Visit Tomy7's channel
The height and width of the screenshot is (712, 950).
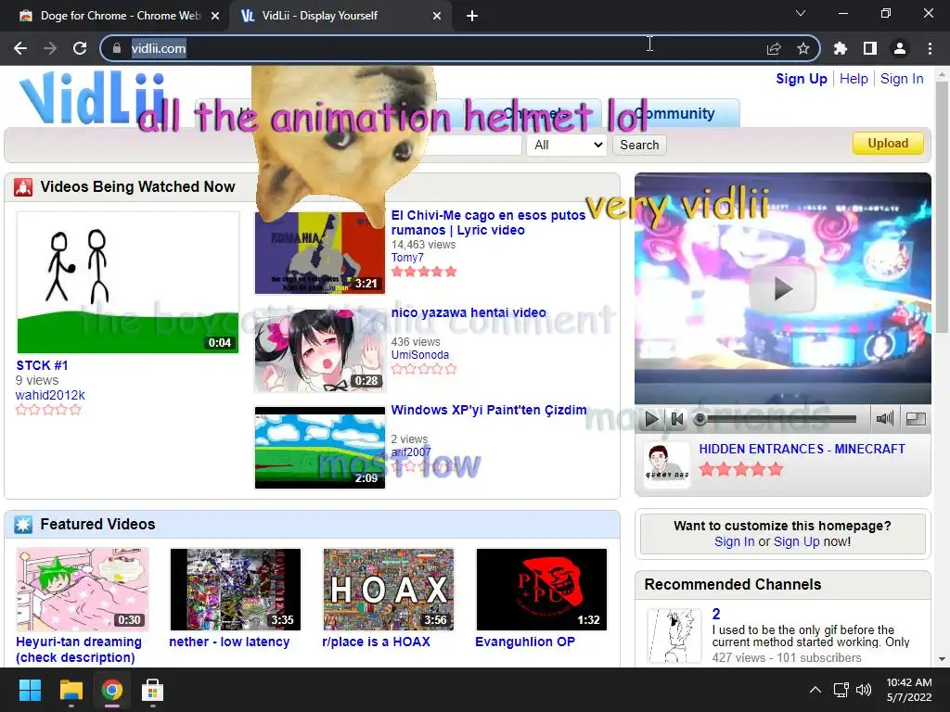407,258
